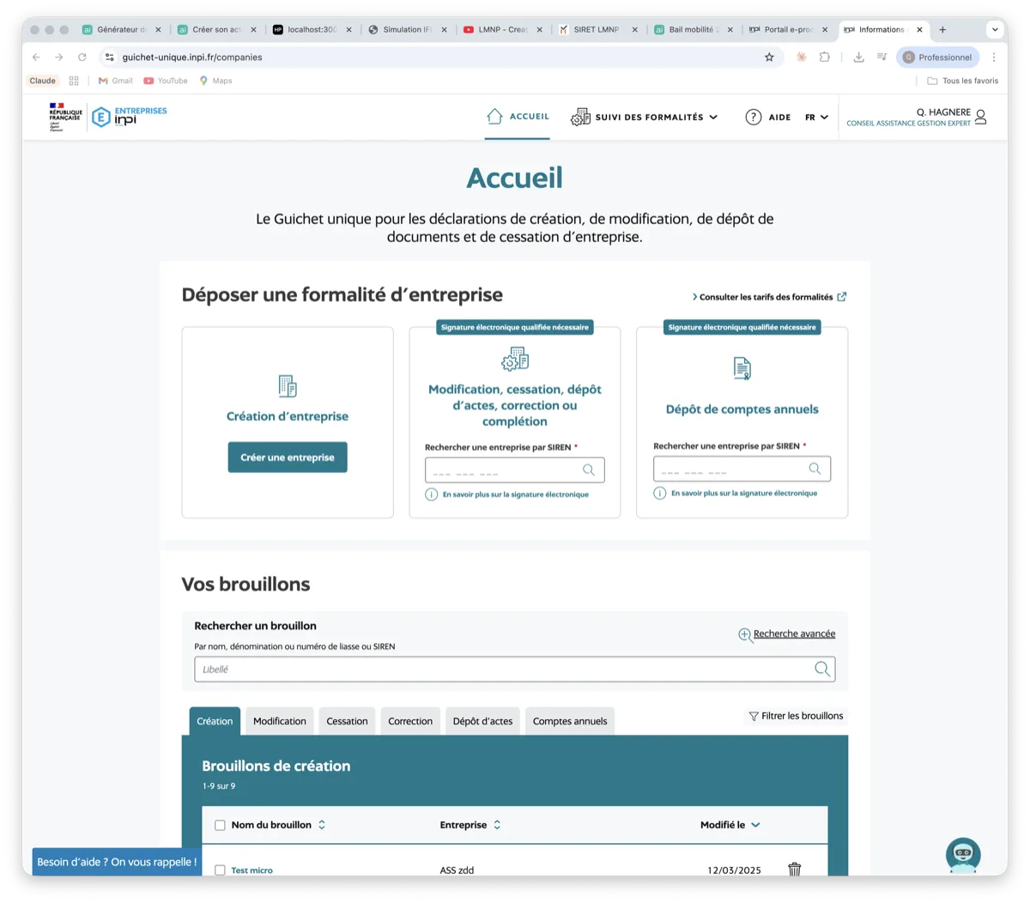Open the Suivi des formalités dropdown chevron
This screenshot has height=903, width=1030.
tap(715, 117)
